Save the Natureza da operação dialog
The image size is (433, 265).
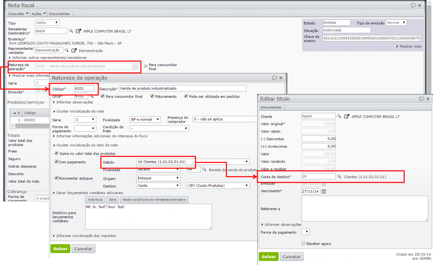tap(60, 249)
